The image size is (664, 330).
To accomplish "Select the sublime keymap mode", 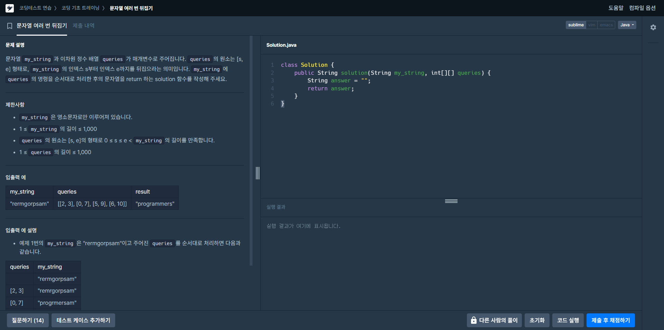I will [576, 25].
